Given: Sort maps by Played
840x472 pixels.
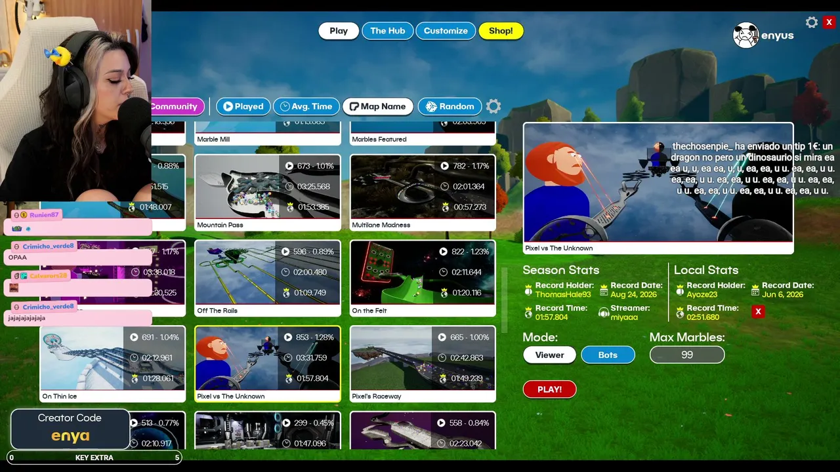Looking at the screenshot, I should (x=243, y=106).
